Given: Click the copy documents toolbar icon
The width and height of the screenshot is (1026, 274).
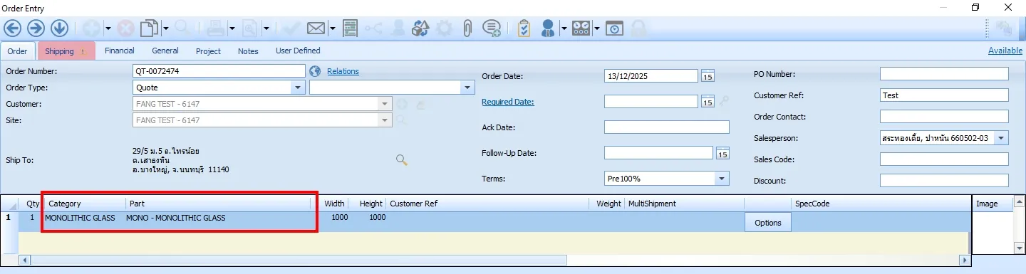Looking at the screenshot, I should [148, 28].
